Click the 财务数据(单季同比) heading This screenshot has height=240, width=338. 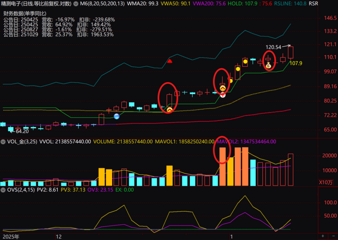(x=25, y=13)
